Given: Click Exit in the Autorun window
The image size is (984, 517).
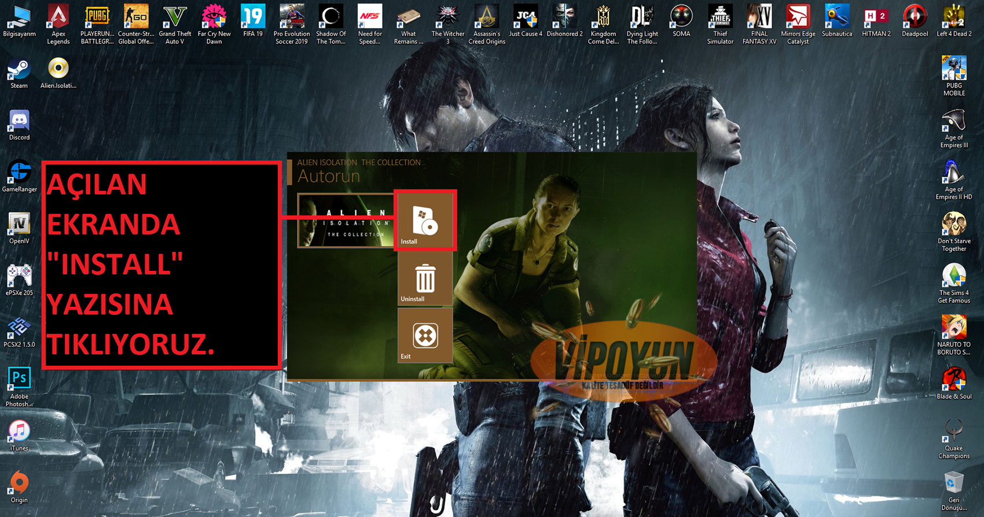Looking at the screenshot, I should tap(425, 335).
